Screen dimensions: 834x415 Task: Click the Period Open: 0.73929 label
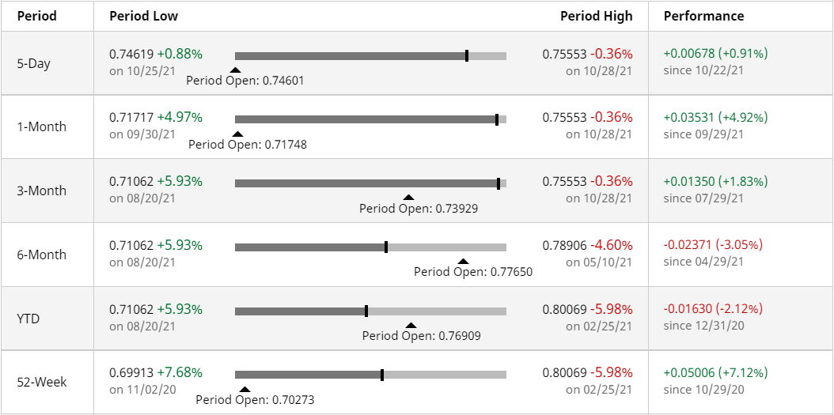coord(419,209)
